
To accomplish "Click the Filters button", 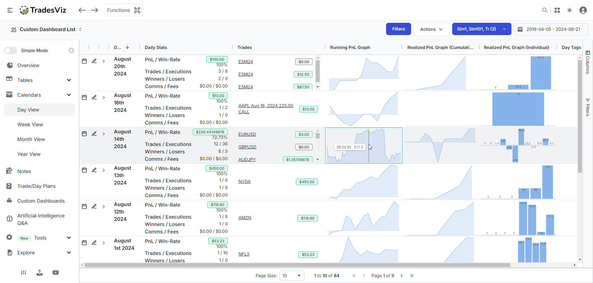I will tap(398, 29).
